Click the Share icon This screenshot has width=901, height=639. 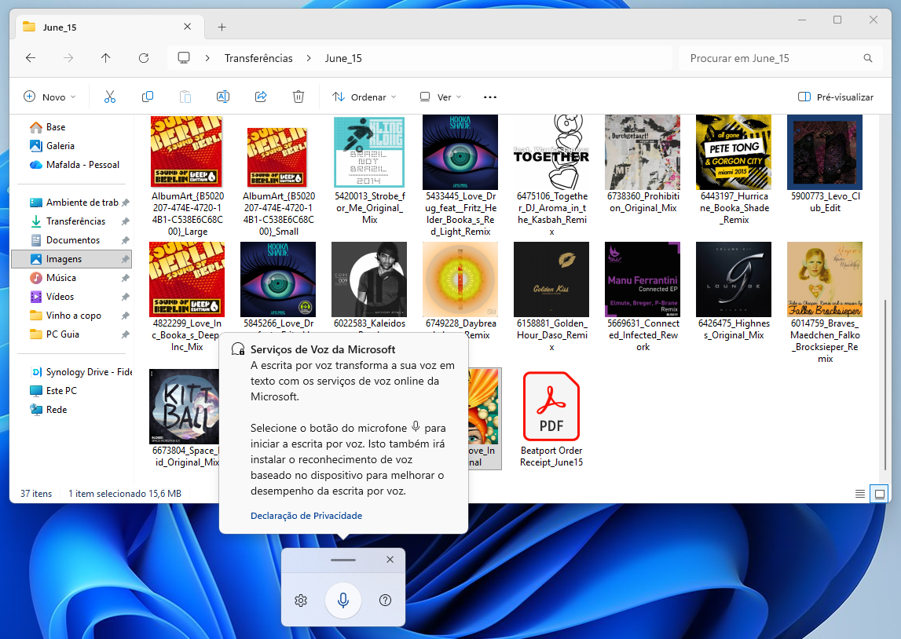[261, 97]
